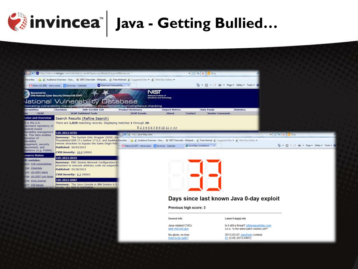The width and height of the screenshot is (358, 269).
Task: Click the java-0day.com address bar
Action: click(x=142, y=134)
